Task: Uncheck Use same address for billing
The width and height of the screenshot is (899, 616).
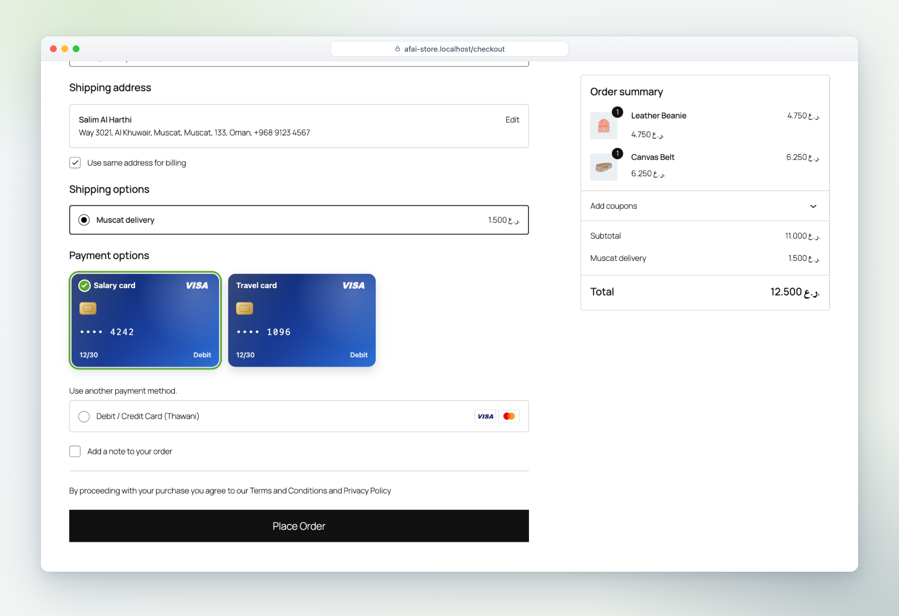Action: tap(75, 163)
